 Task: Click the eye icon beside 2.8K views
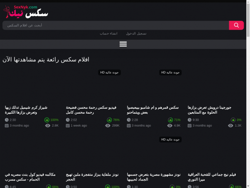coord(47,125)
